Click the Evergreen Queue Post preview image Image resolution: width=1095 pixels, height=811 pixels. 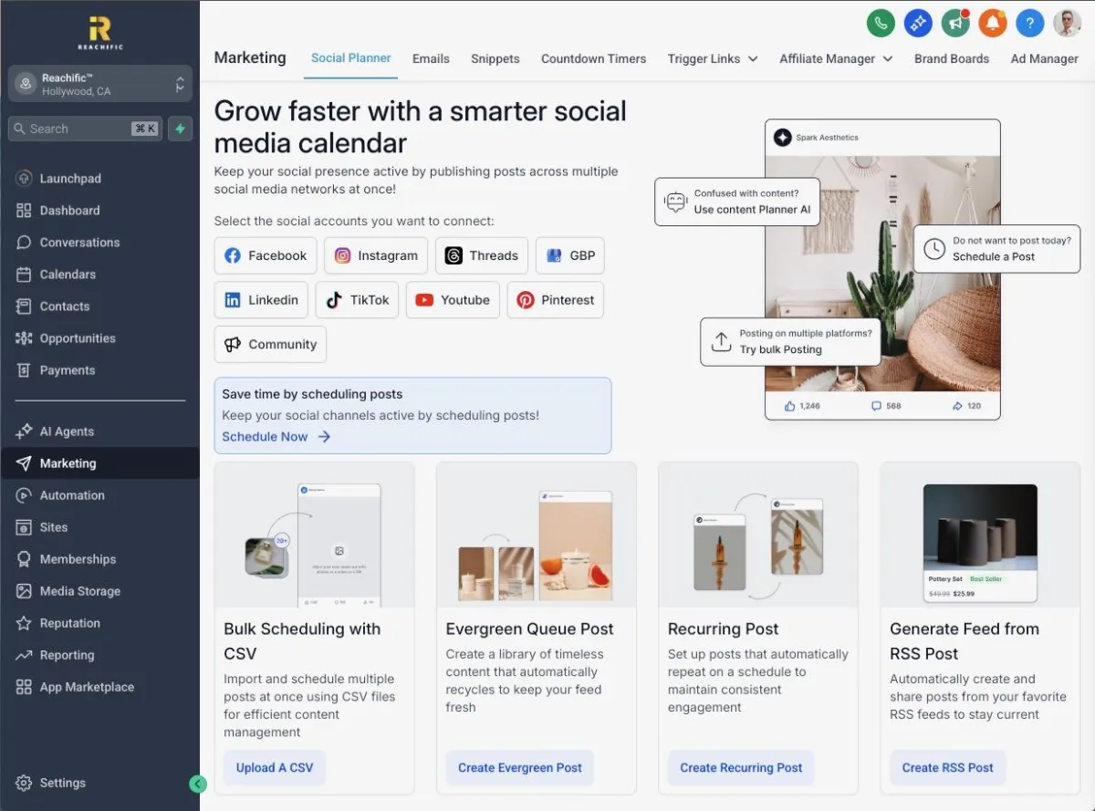pyautogui.click(x=536, y=535)
